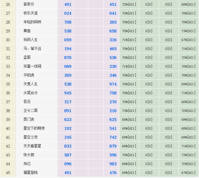Open the 客家仔 user link

(29, 4)
